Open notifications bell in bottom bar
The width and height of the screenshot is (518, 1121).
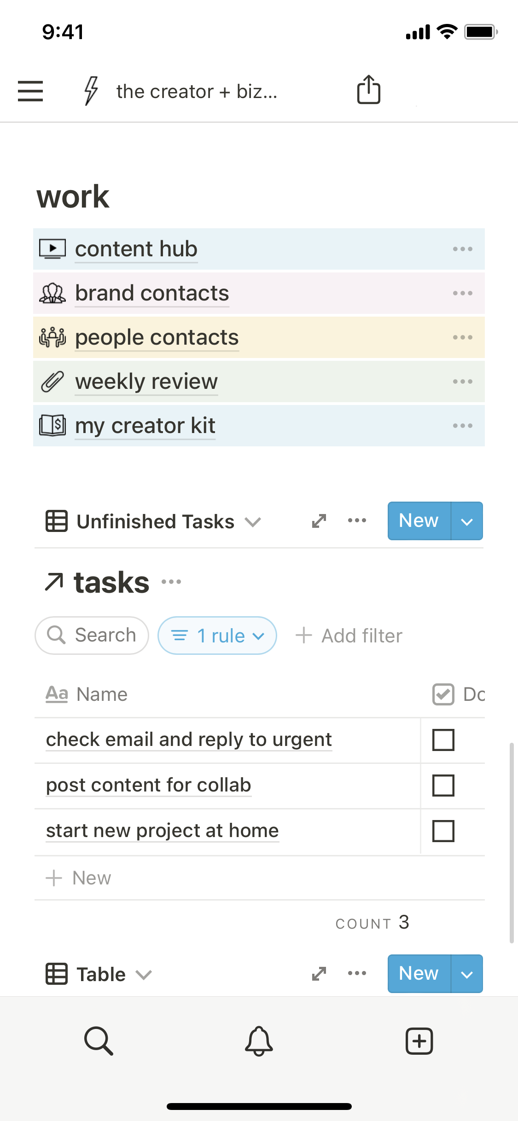coord(259,1040)
